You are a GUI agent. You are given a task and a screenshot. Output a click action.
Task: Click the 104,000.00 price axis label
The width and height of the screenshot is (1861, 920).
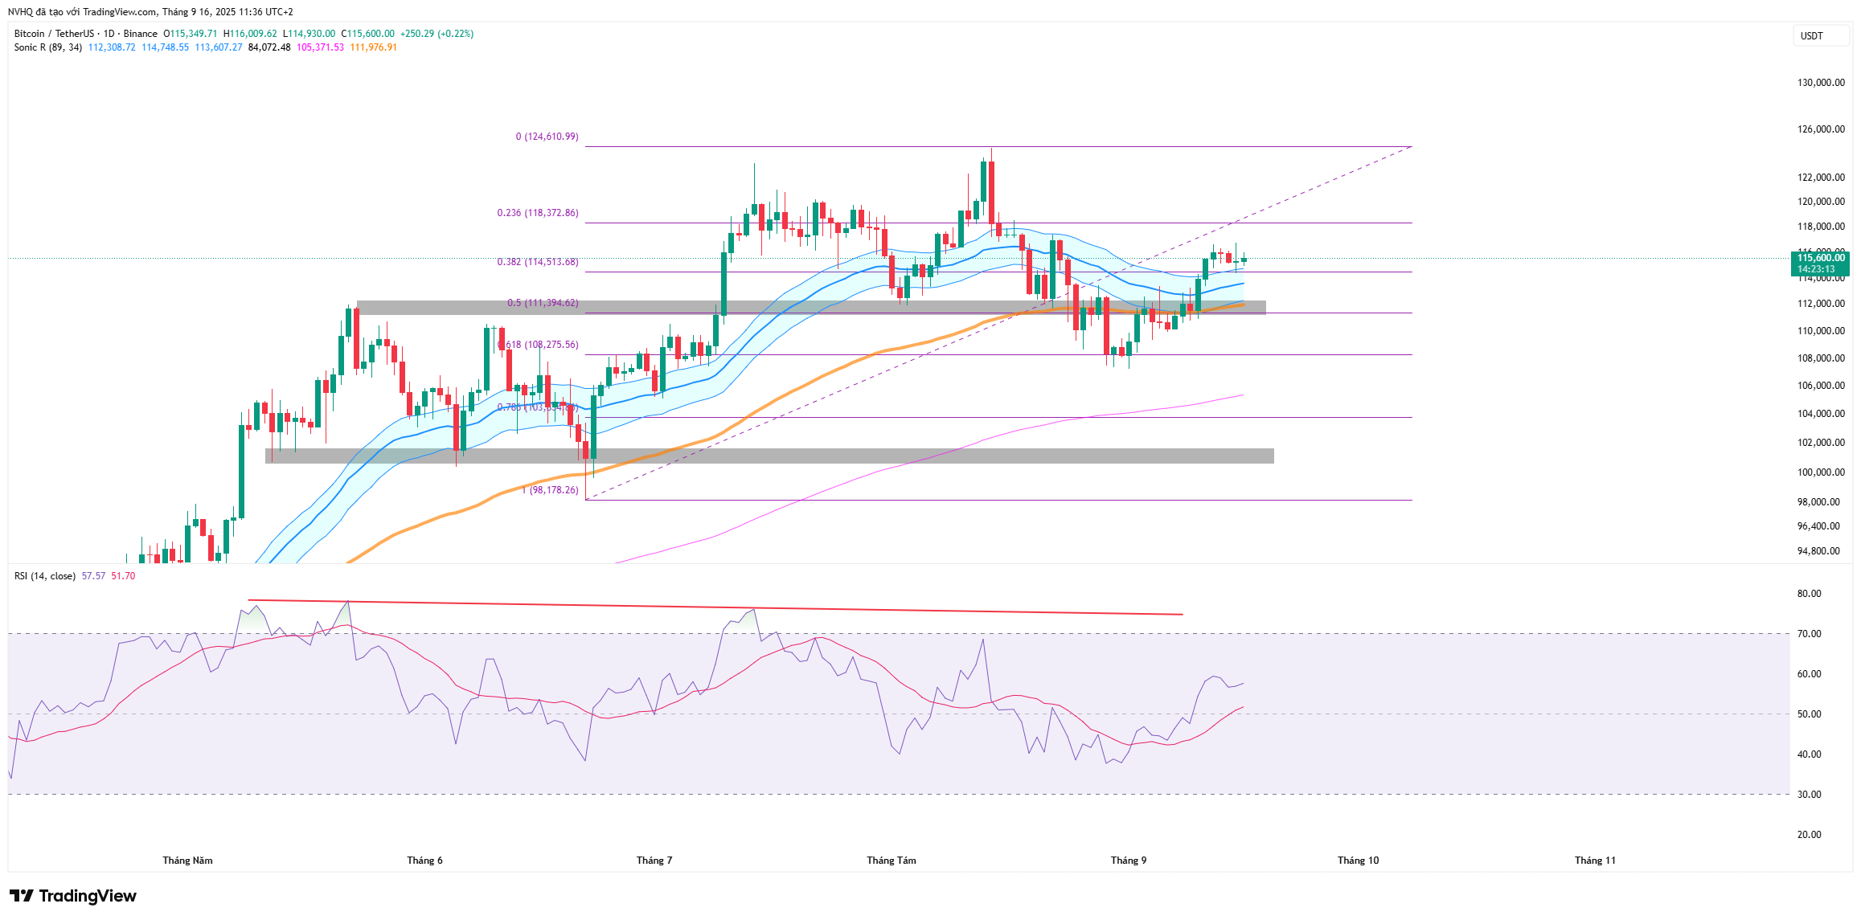coord(1821,414)
